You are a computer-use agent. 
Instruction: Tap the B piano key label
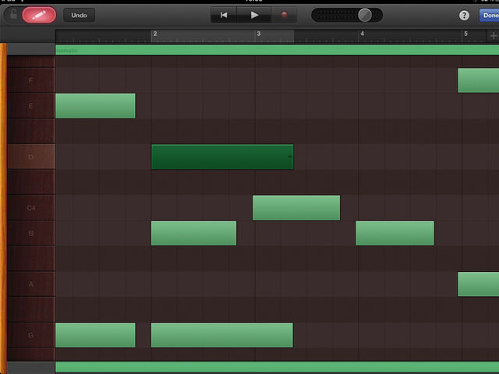pos(30,233)
